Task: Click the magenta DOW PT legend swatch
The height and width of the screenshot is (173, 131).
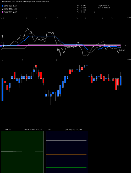Action: [x=3, y=12]
